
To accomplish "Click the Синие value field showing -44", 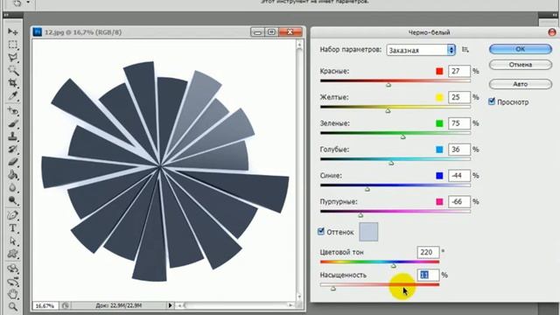I will [x=459, y=175].
